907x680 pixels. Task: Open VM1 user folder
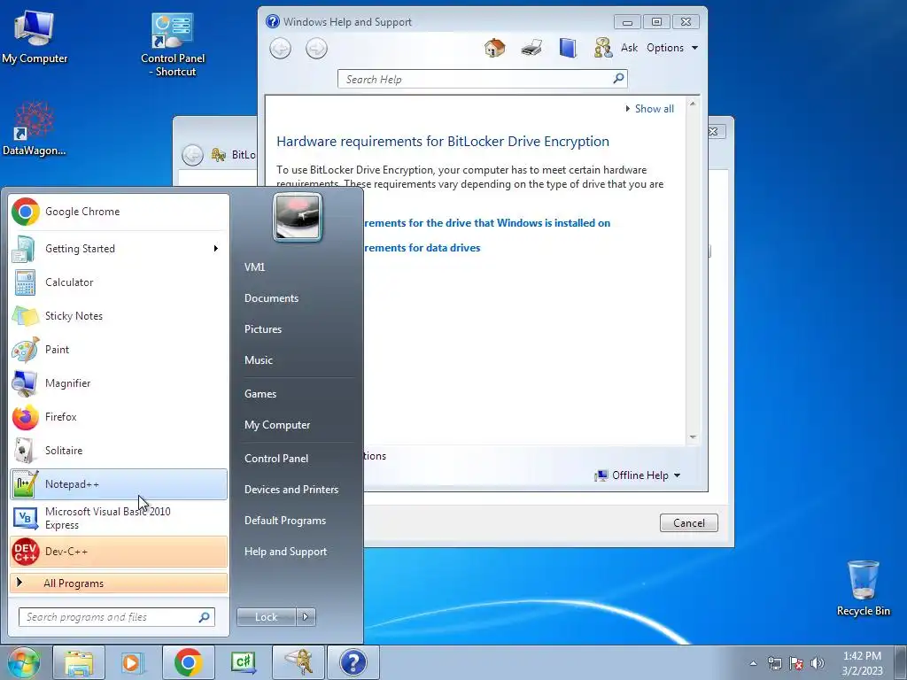click(x=254, y=267)
